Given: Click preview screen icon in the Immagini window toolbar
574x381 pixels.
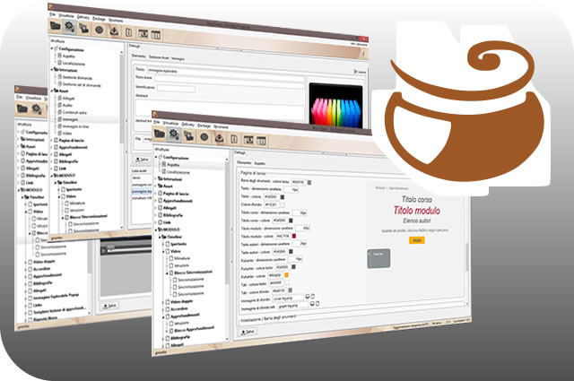Looking at the screenshot, I should pyautogui.click(x=143, y=34).
